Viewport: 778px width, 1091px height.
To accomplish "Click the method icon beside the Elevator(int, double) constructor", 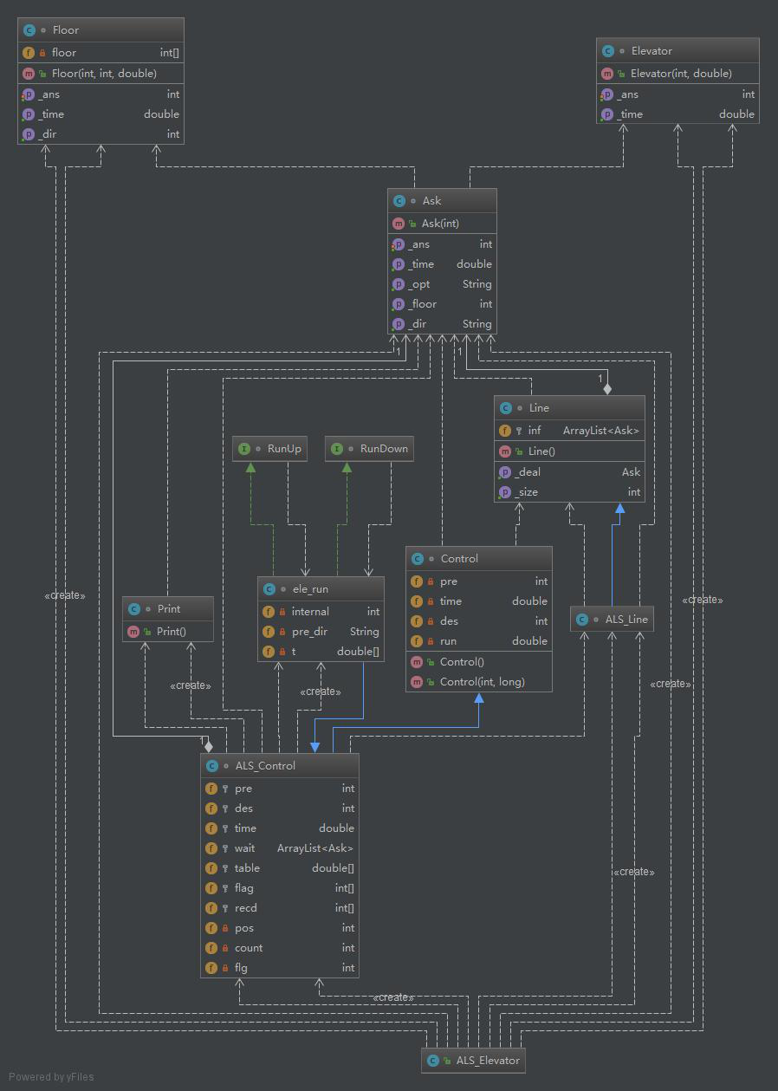I will coord(607,74).
